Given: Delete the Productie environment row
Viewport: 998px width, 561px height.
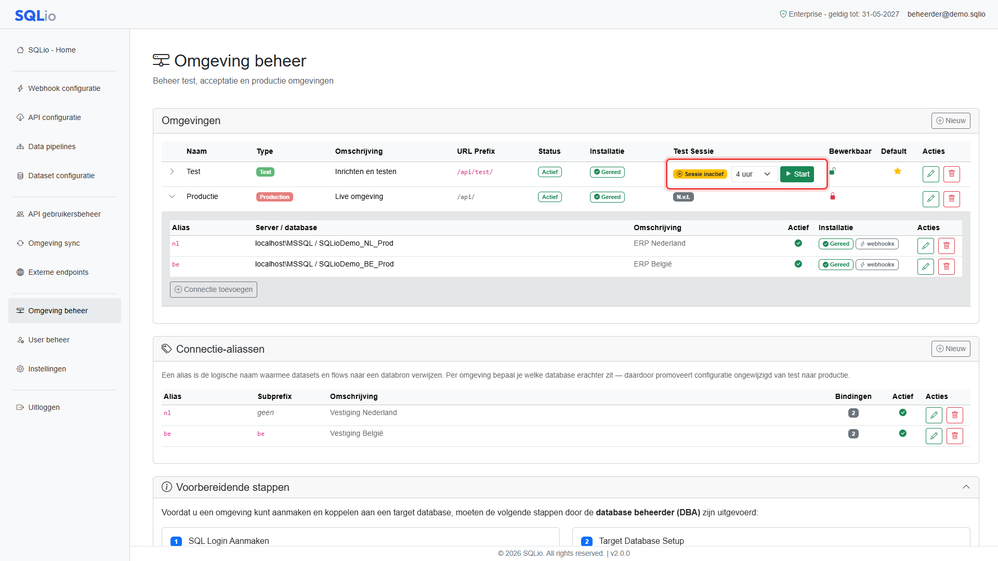Looking at the screenshot, I should (951, 199).
